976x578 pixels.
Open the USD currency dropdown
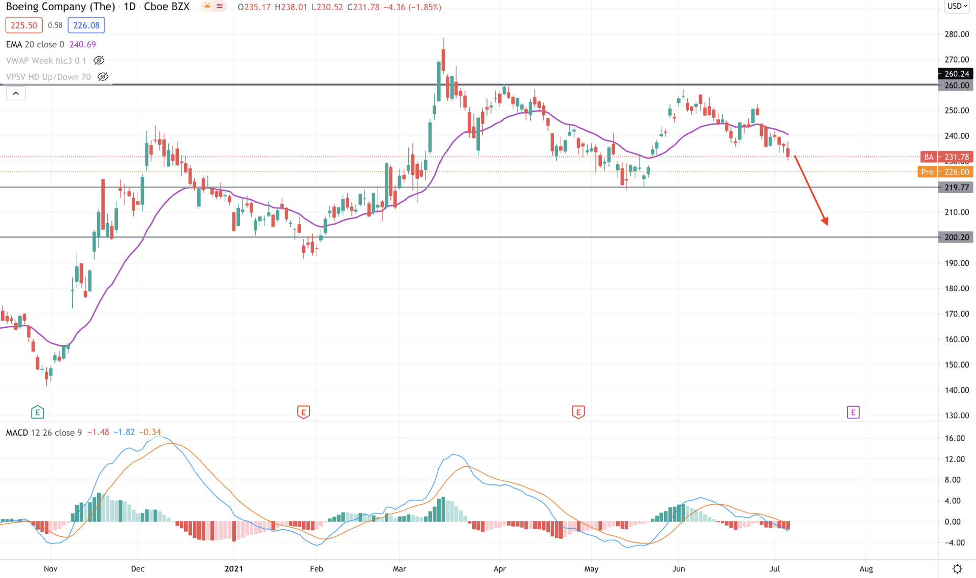957,7
